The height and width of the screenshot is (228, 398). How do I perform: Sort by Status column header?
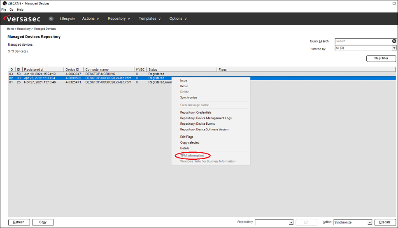[182, 70]
